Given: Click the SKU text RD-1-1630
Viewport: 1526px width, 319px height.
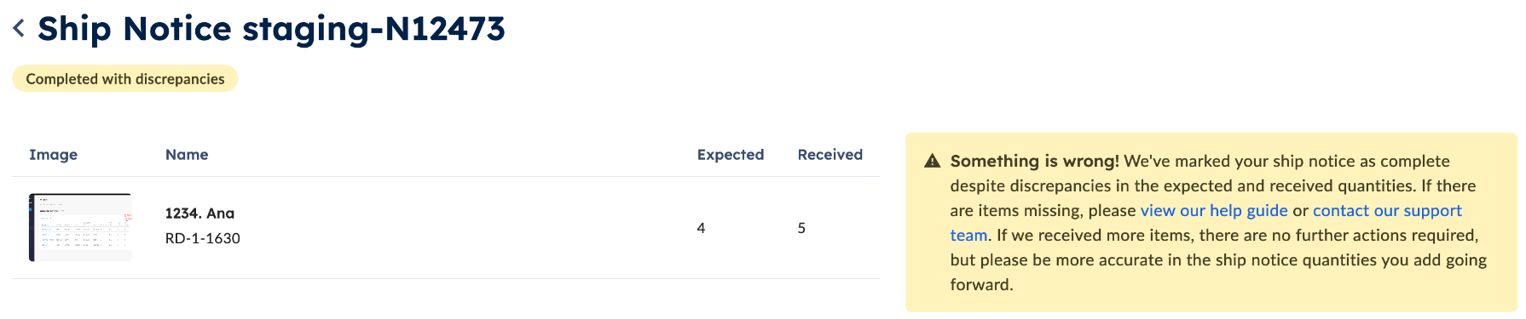Looking at the screenshot, I should [203, 238].
